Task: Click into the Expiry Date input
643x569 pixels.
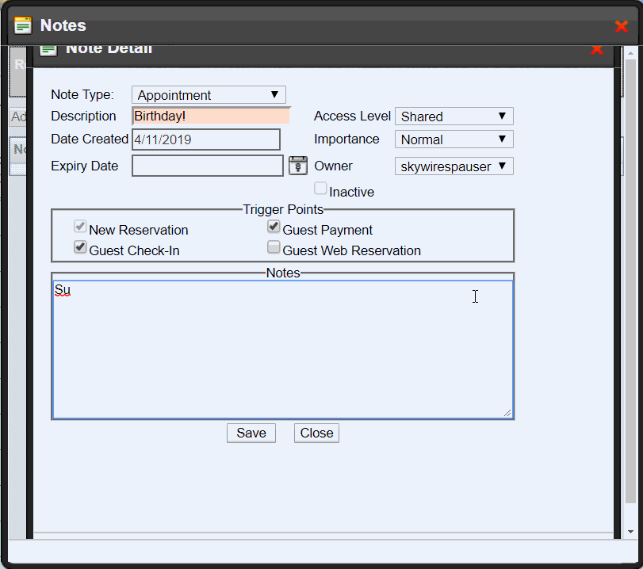Action: 208,166
